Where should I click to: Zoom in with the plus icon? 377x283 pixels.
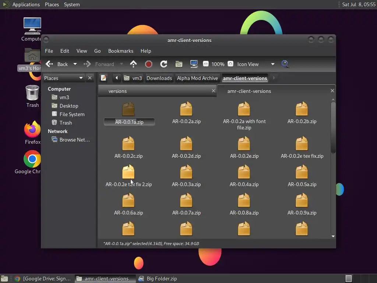pyautogui.click(x=230, y=64)
